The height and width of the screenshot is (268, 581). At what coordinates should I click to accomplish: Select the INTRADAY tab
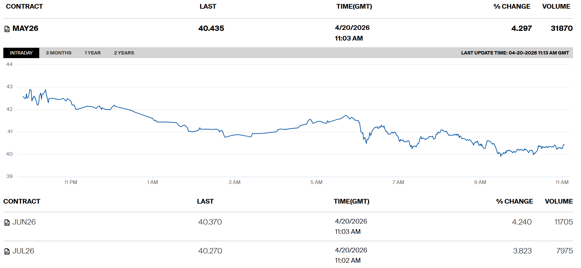21,53
